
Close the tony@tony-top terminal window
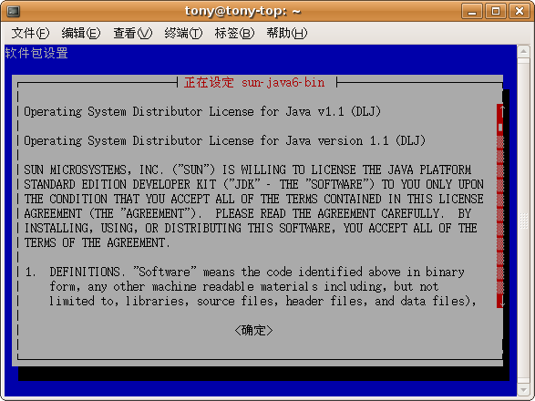pos(520,11)
